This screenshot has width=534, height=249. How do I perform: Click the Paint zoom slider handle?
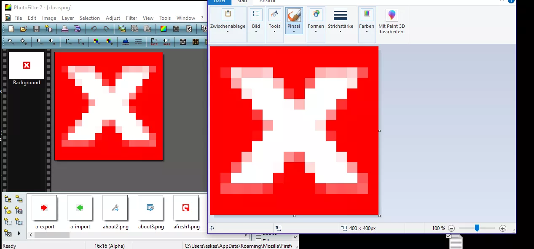477,228
